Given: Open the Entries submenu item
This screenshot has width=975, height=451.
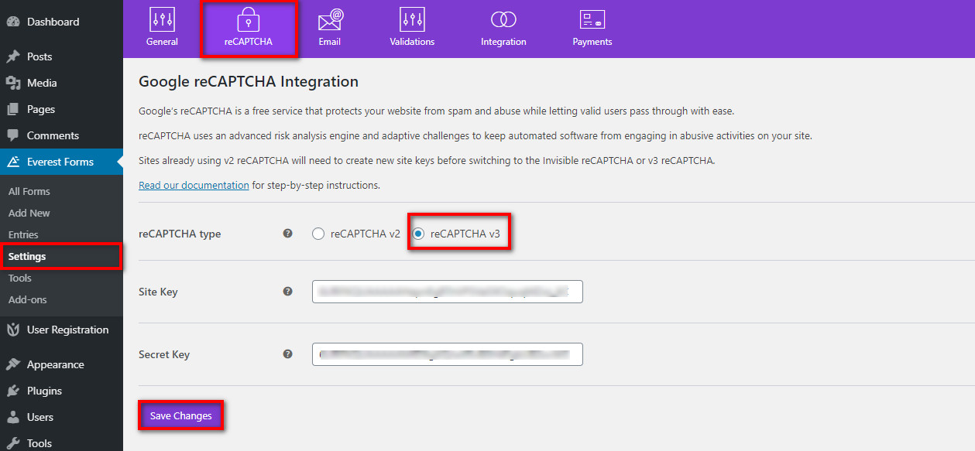Looking at the screenshot, I should 23,234.
